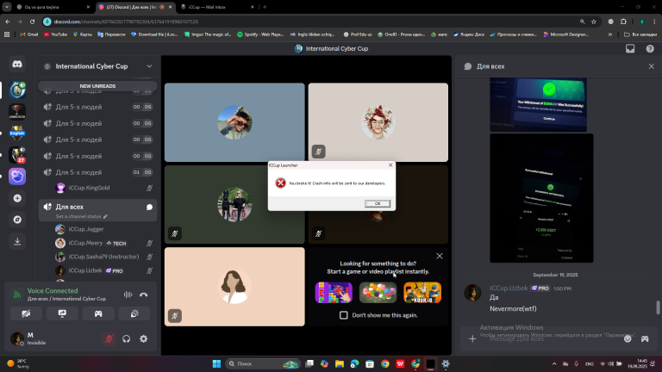Check Don't show me this again
This screenshot has width=662, height=372.
pyautogui.click(x=344, y=315)
